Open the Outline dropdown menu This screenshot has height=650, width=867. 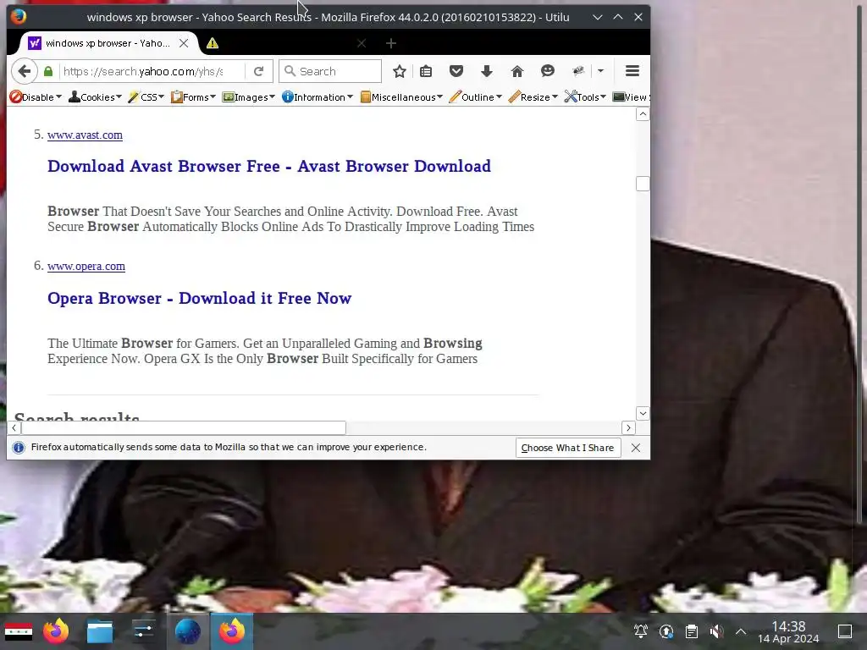[476, 97]
